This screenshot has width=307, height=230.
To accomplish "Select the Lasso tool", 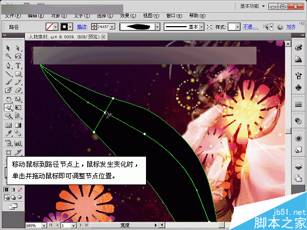I will (18, 56).
